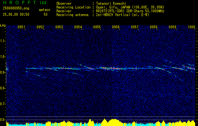Click the 1.1 kHz axis label

[3, 41]
